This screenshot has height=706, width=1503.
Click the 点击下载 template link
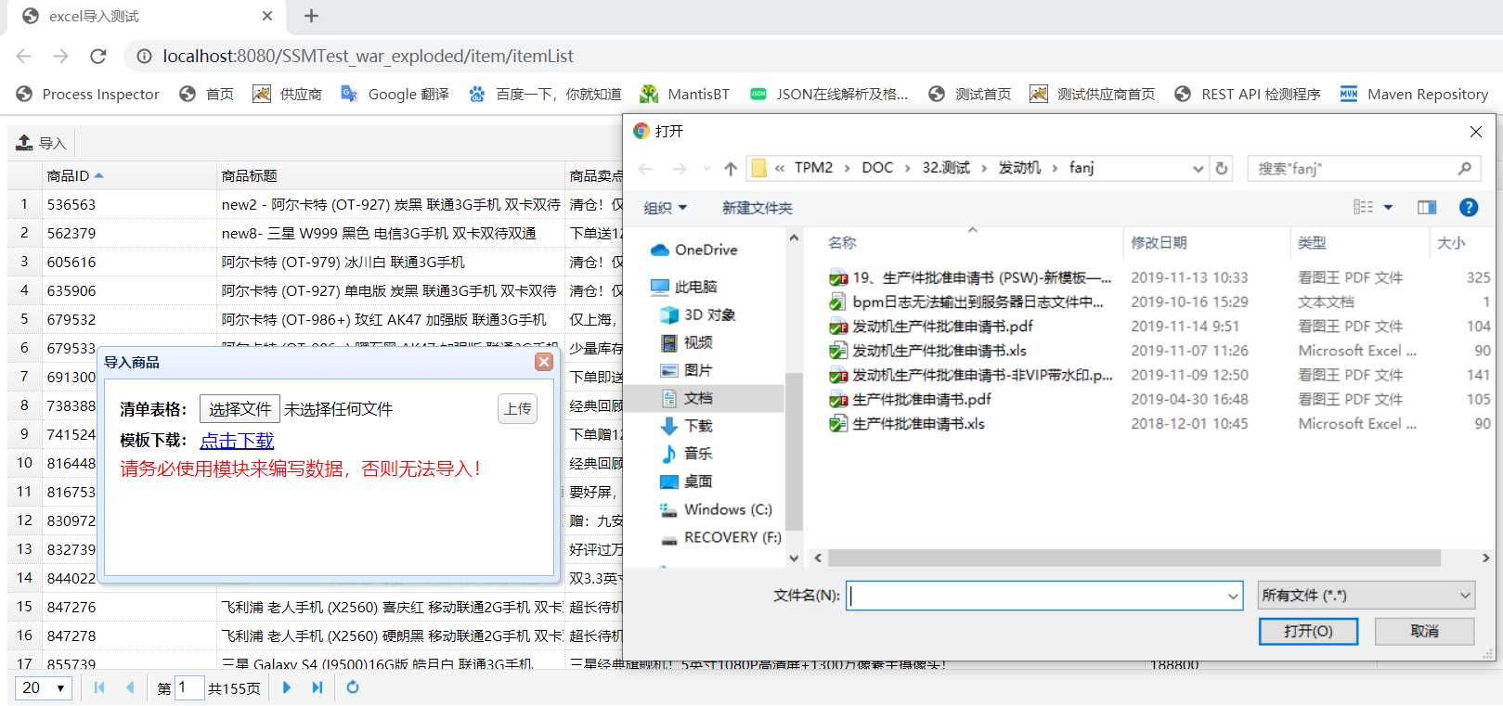point(238,441)
